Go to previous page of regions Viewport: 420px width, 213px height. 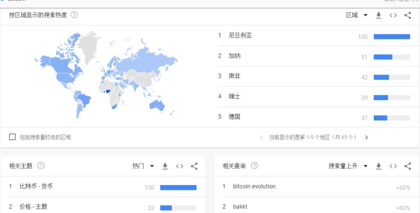click(x=262, y=138)
